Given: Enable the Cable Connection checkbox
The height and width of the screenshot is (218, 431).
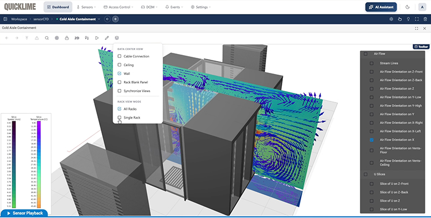Looking at the screenshot, I should click(x=119, y=56).
